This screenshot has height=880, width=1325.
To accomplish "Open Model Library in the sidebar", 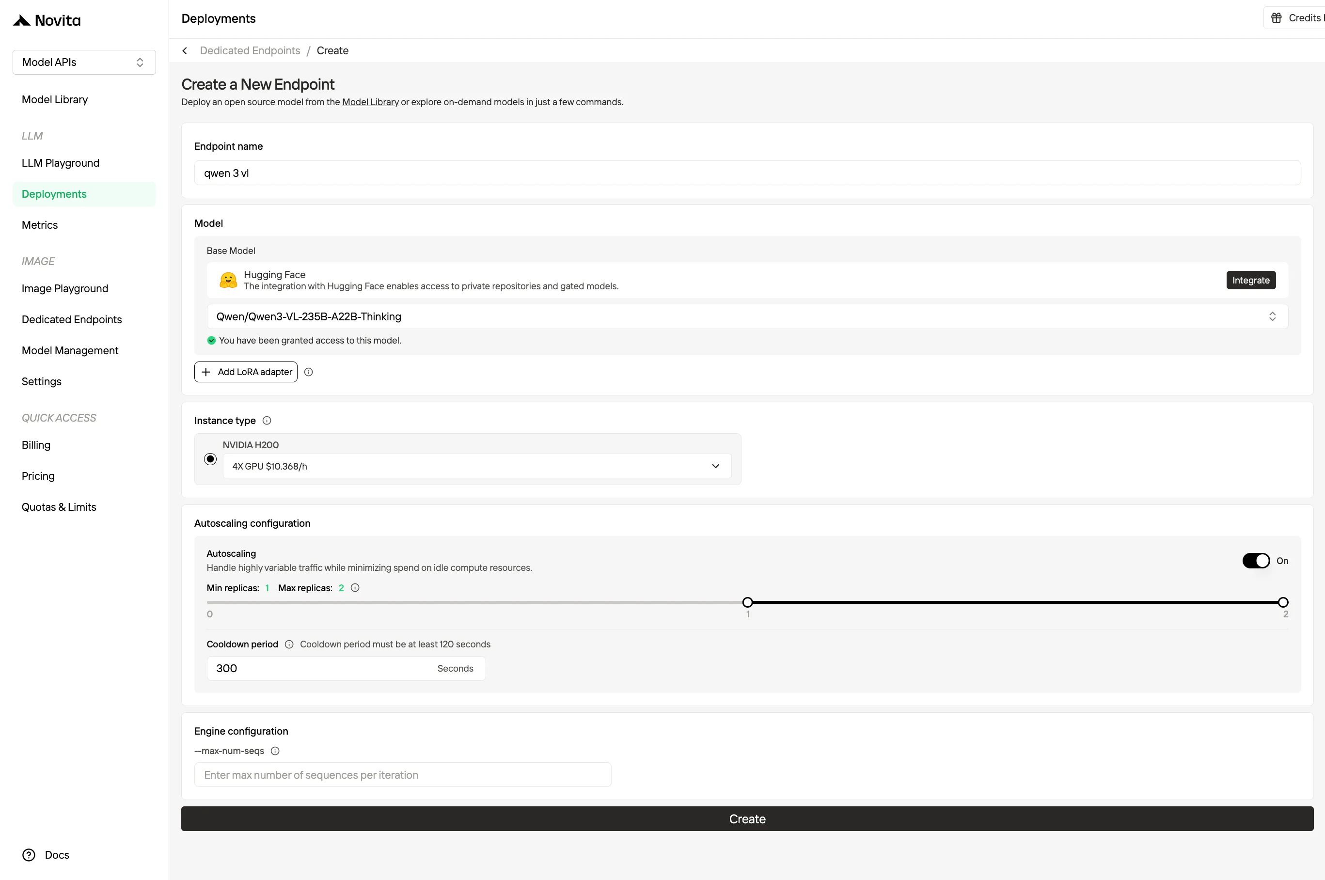I will pyautogui.click(x=54, y=99).
